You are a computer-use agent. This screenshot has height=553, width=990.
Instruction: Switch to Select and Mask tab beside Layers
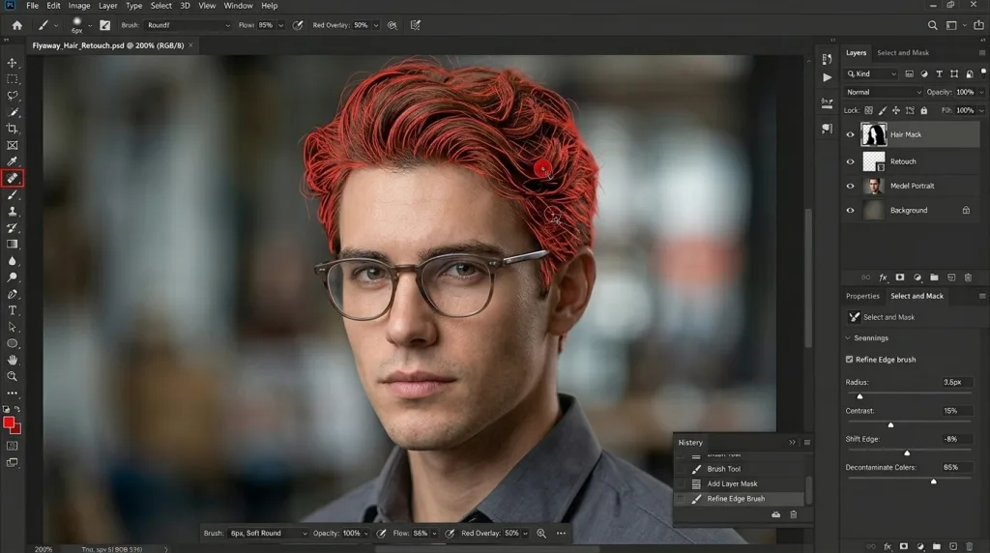coord(903,53)
